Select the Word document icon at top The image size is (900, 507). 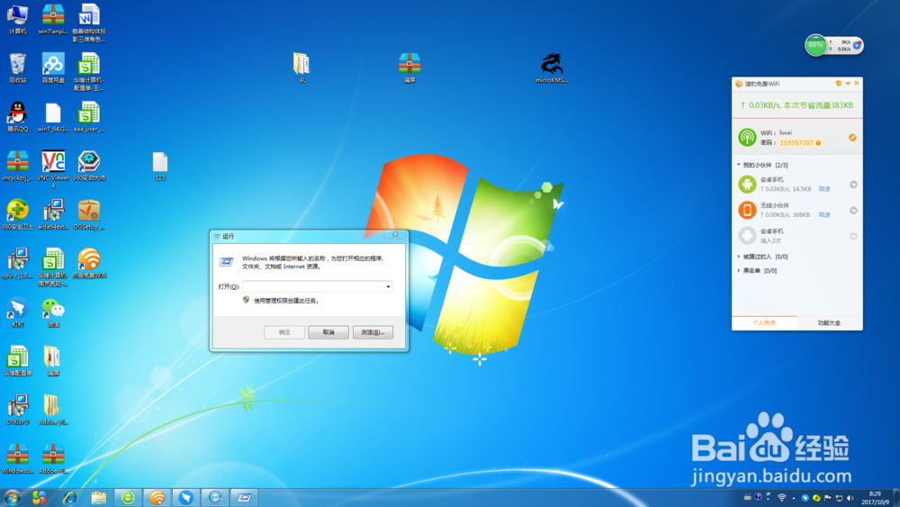point(88,23)
